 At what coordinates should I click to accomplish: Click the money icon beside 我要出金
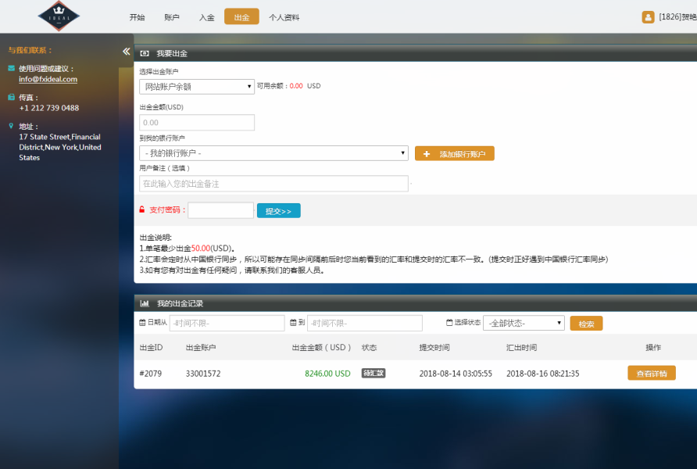(x=145, y=54)
